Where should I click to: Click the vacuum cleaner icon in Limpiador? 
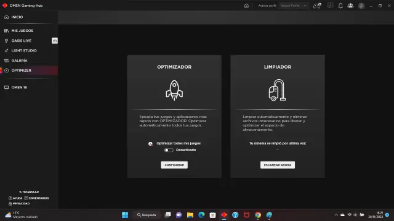coord(277,90)
